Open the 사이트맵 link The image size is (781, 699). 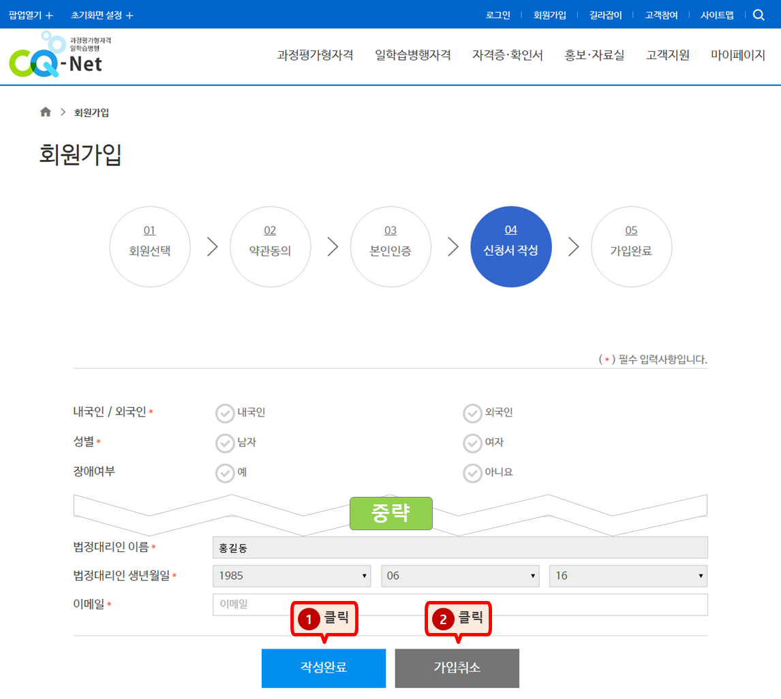pos(717,15)
